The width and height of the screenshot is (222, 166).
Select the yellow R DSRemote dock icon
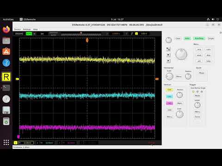point(6,77)
